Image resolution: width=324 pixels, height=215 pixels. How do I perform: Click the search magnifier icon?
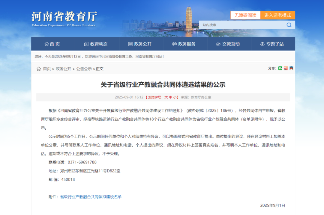289,25
